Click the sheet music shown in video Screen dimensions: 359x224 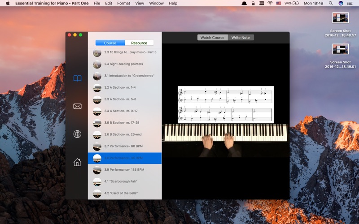[226, 104]
